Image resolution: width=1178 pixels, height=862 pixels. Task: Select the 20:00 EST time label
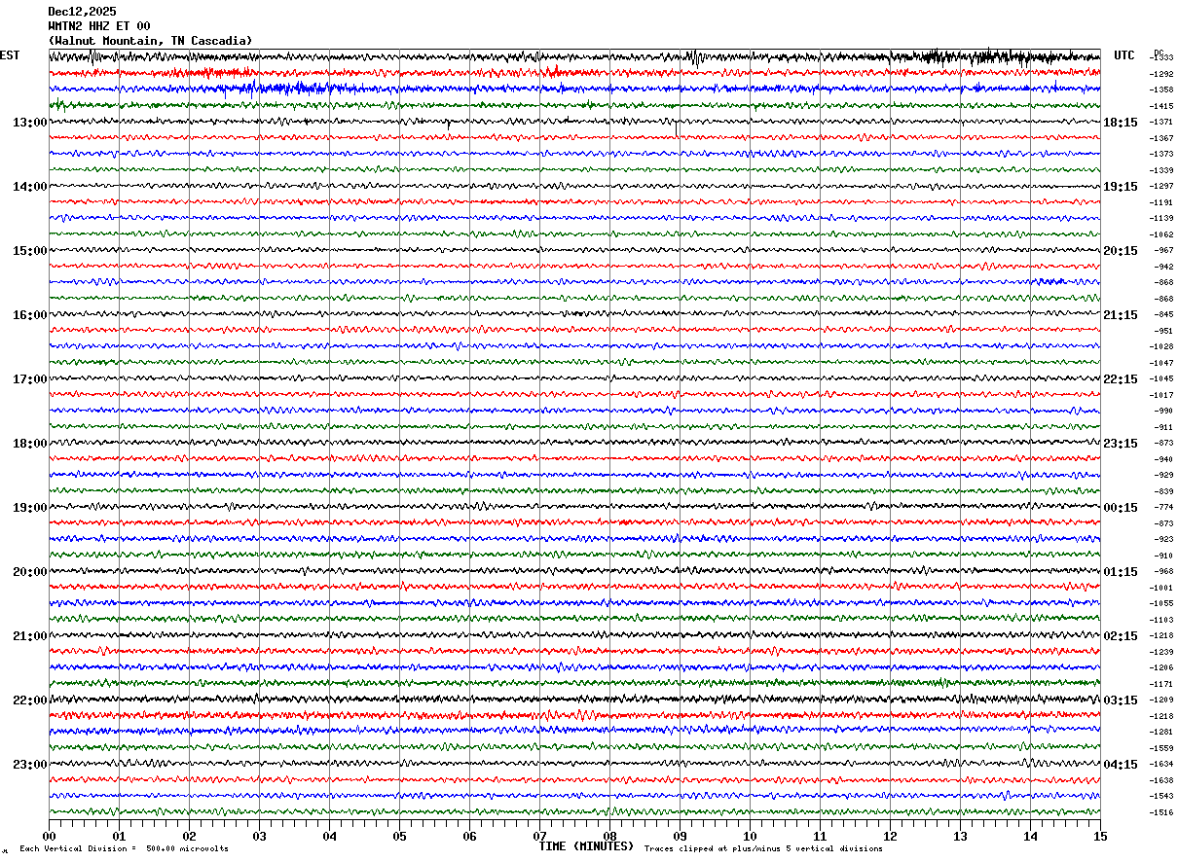(x=30, y=572)
